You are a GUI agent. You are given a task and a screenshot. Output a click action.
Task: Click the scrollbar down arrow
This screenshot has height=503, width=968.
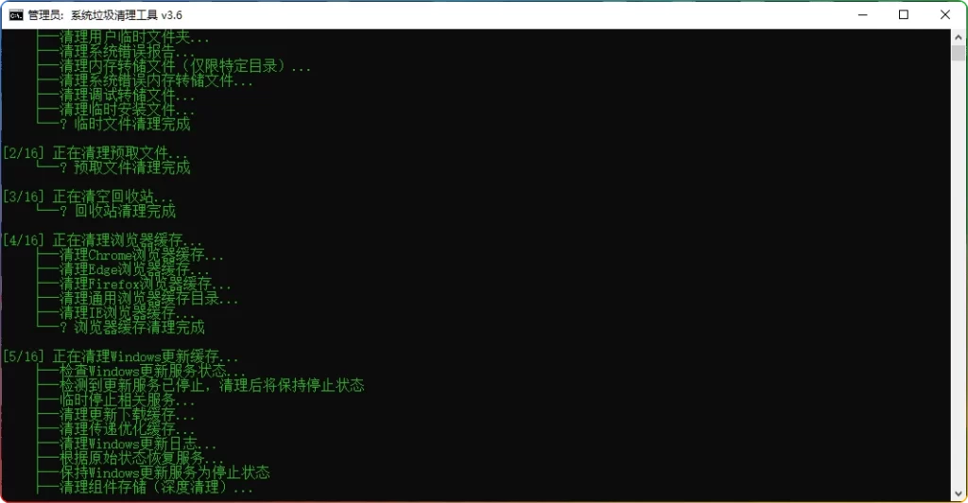[x=959, y=494]
